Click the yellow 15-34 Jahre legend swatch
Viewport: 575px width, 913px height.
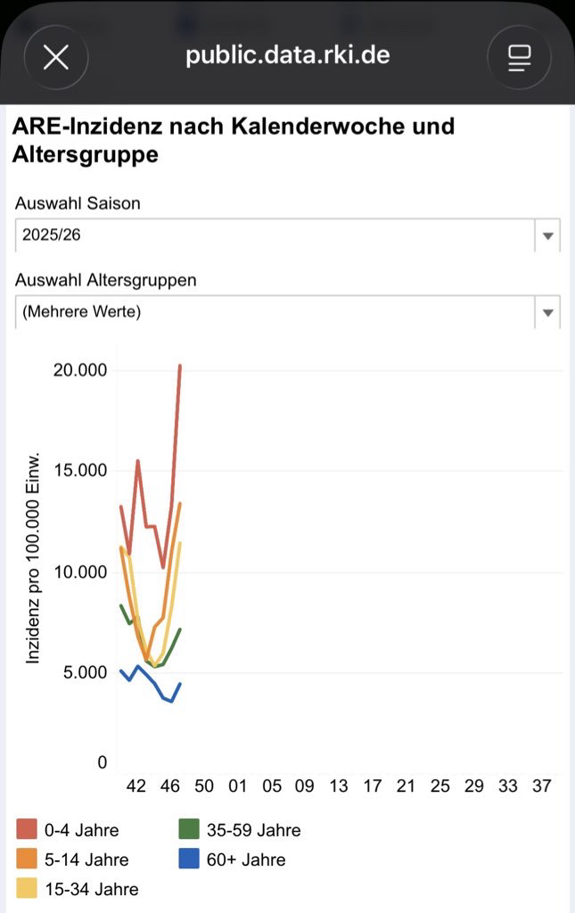(x=27, y=888)
